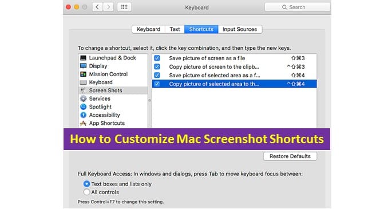
Task: Click the ^⇧⌘4 key combination
Action: coord(296,84)
